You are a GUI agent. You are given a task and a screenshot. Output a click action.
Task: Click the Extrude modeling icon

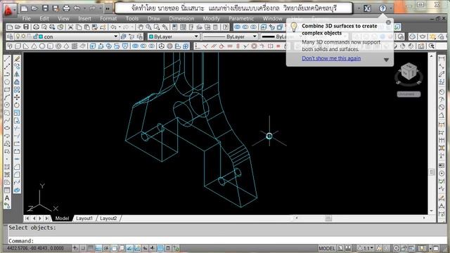92,46
